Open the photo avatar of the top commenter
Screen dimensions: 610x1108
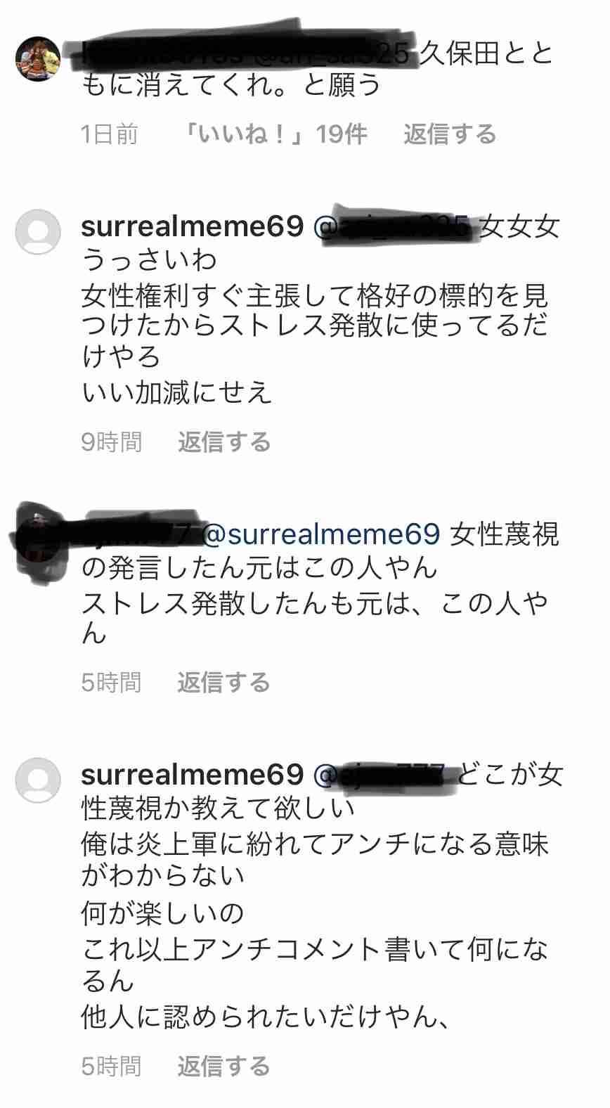(x=38, y=59)
